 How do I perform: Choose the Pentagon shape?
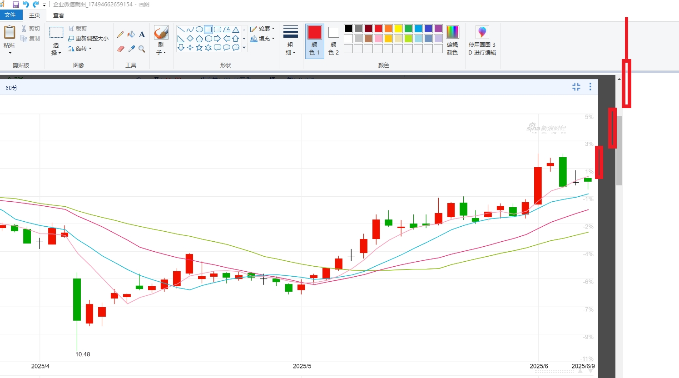point(199,39)
